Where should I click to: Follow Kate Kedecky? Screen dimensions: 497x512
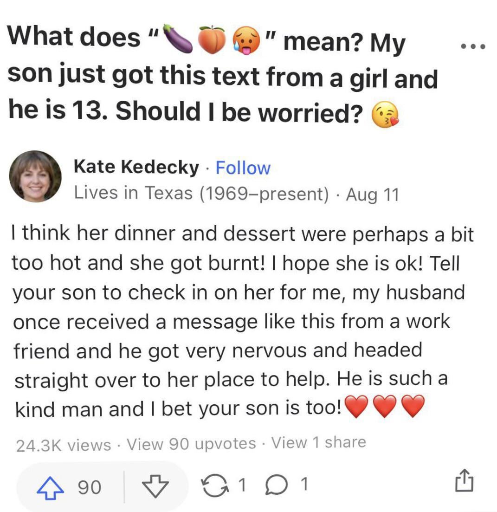point(243,168)
